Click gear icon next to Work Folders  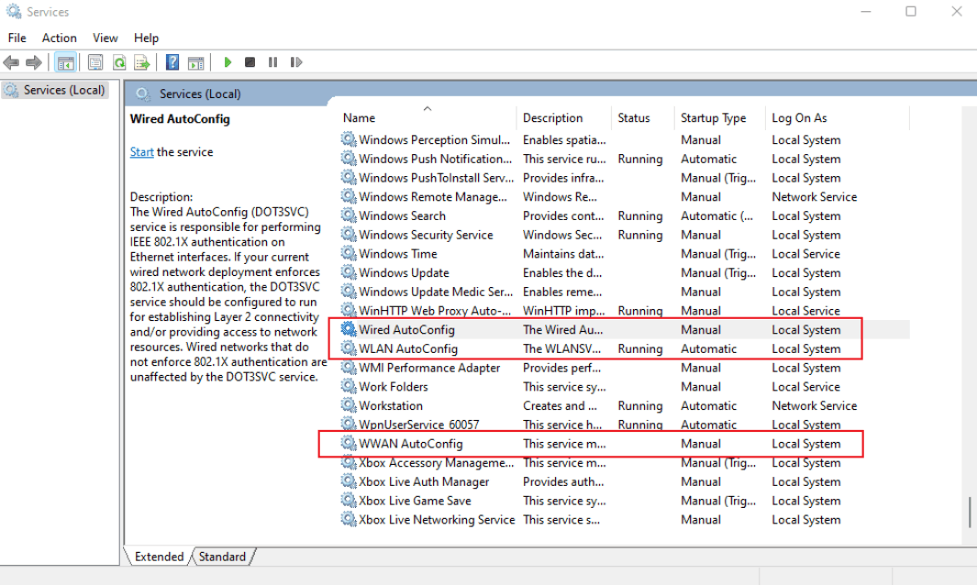tap(349, 387)
